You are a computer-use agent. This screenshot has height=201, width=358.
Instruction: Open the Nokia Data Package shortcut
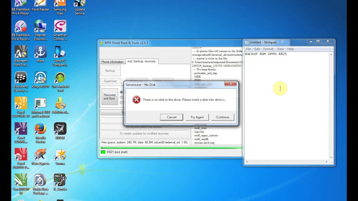click(x=40, y=185)
